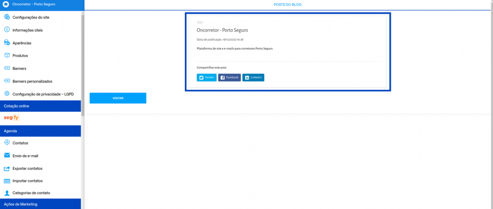Click the envelope icon for Envio de e-mail
Image resolution: width=493 pixels, height=209 pixels.
click(x=7, y=155)
